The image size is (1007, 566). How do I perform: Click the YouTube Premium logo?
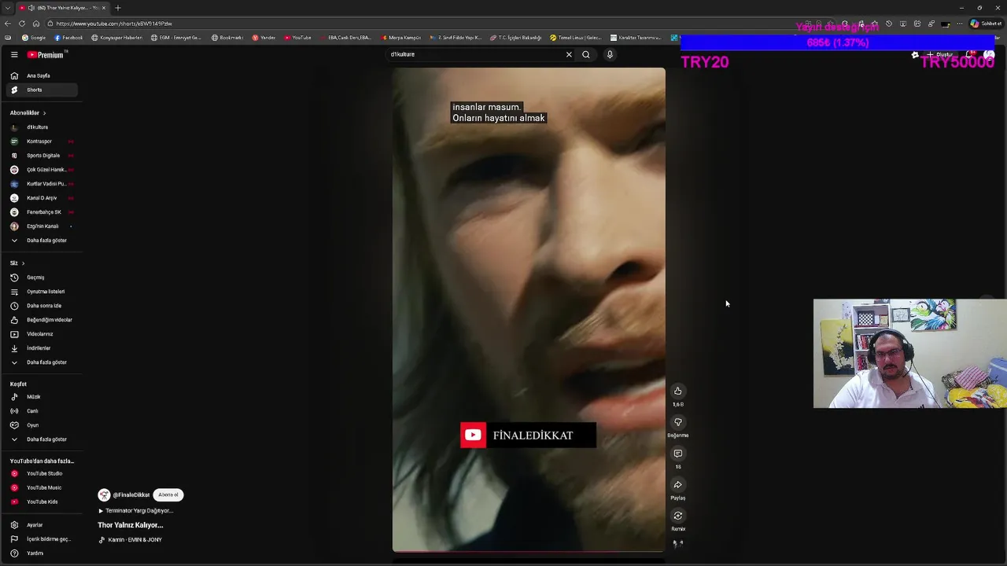coord(46,54)
